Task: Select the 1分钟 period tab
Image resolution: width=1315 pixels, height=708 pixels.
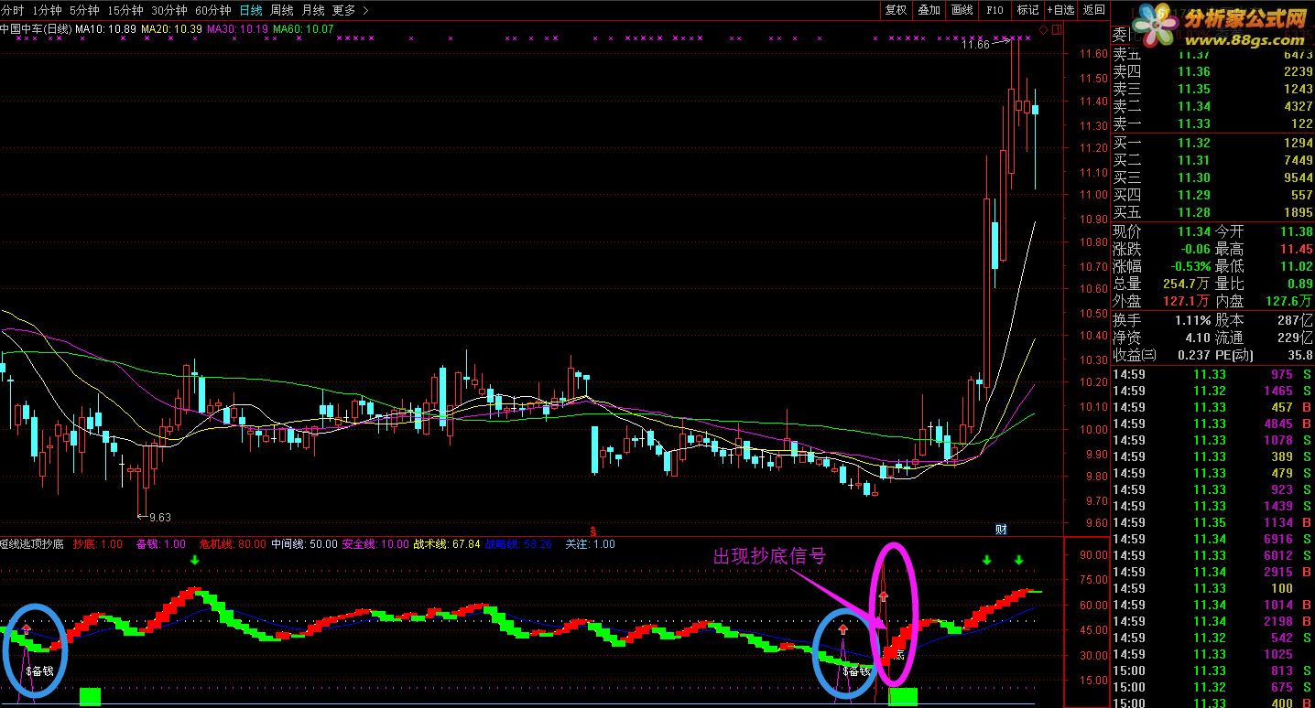Action: (x=48, y=10)
